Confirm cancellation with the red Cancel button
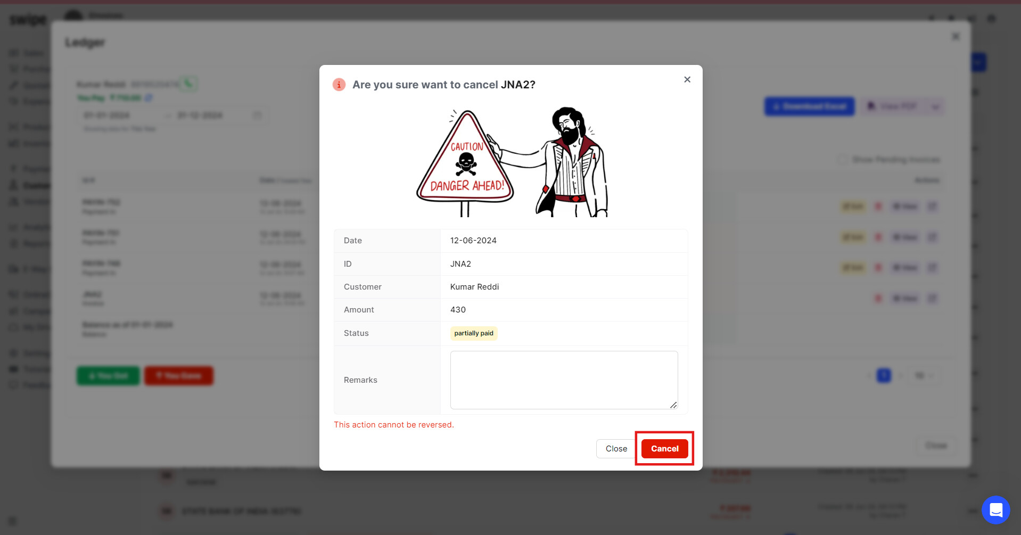1021x535 pixels. [x=664, y=449]
